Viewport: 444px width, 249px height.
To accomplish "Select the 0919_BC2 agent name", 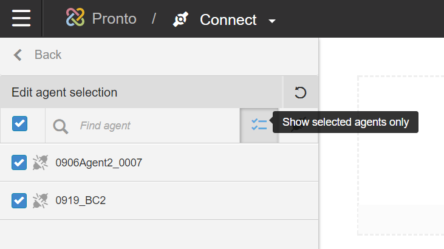I will [x=80, y=200].
